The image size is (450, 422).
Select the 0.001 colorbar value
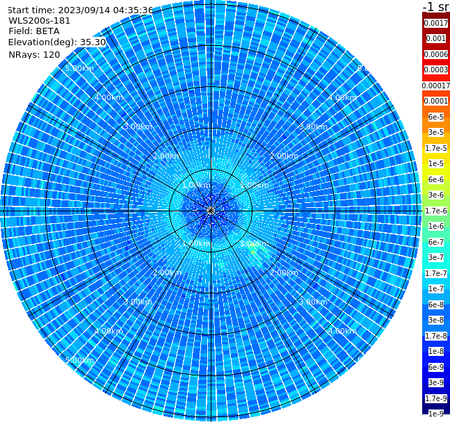click(436, 38)
